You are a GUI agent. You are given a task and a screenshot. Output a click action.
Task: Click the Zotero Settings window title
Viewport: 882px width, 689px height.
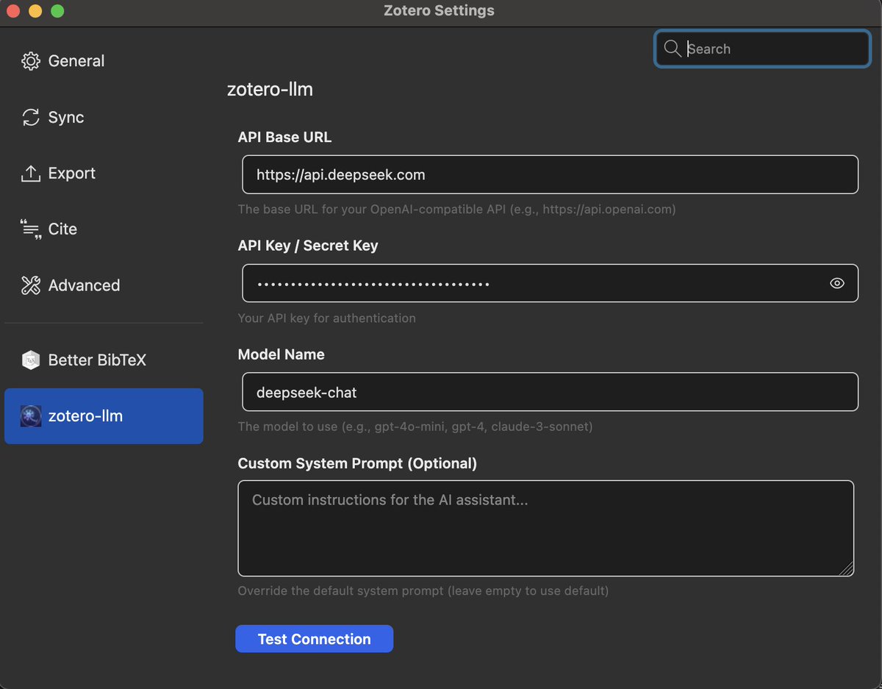pos(439,11)
